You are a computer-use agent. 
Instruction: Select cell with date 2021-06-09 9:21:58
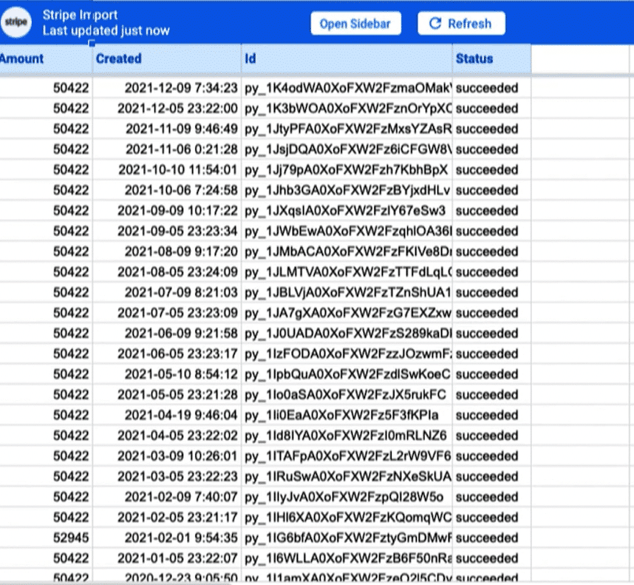[166, 333]
